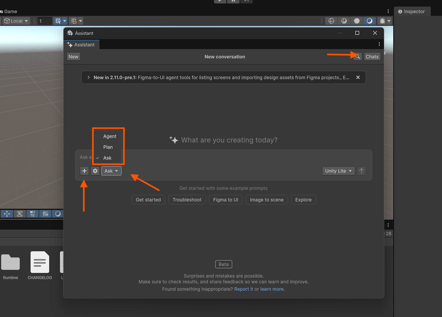Click the 'Report it' link
The width and height of the screenshot is (442, 317).
tap(243, 289)
